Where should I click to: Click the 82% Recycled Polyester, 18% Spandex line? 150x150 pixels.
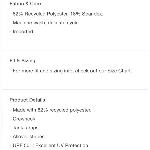click(56, 14)
